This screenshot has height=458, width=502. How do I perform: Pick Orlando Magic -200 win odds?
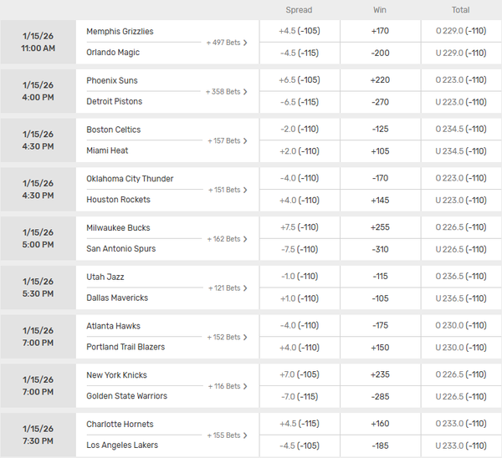tap(380, 53)
